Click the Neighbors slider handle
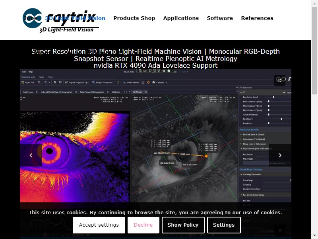This screenshot has height=239, width=318. [x=281, y=119]
